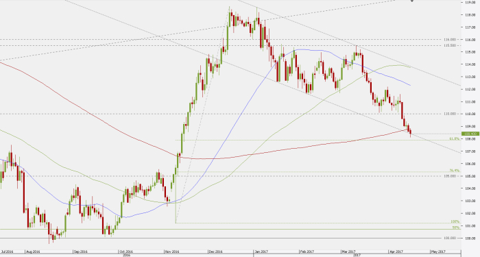The image size is (480, 257).
Task: Click the December 2016 candlestick peak
Action: pos(229,8)
